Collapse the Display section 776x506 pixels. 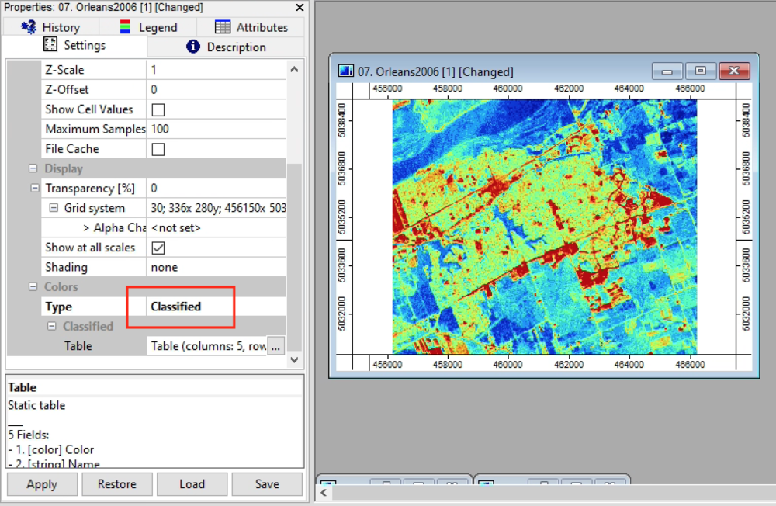[x=32, y=168]
